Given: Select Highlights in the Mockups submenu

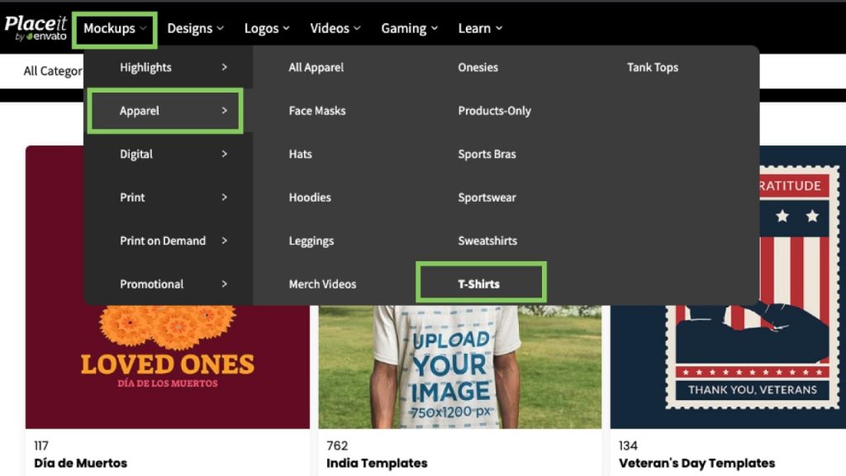Looking at the screenshot, I should coord(145,68).
